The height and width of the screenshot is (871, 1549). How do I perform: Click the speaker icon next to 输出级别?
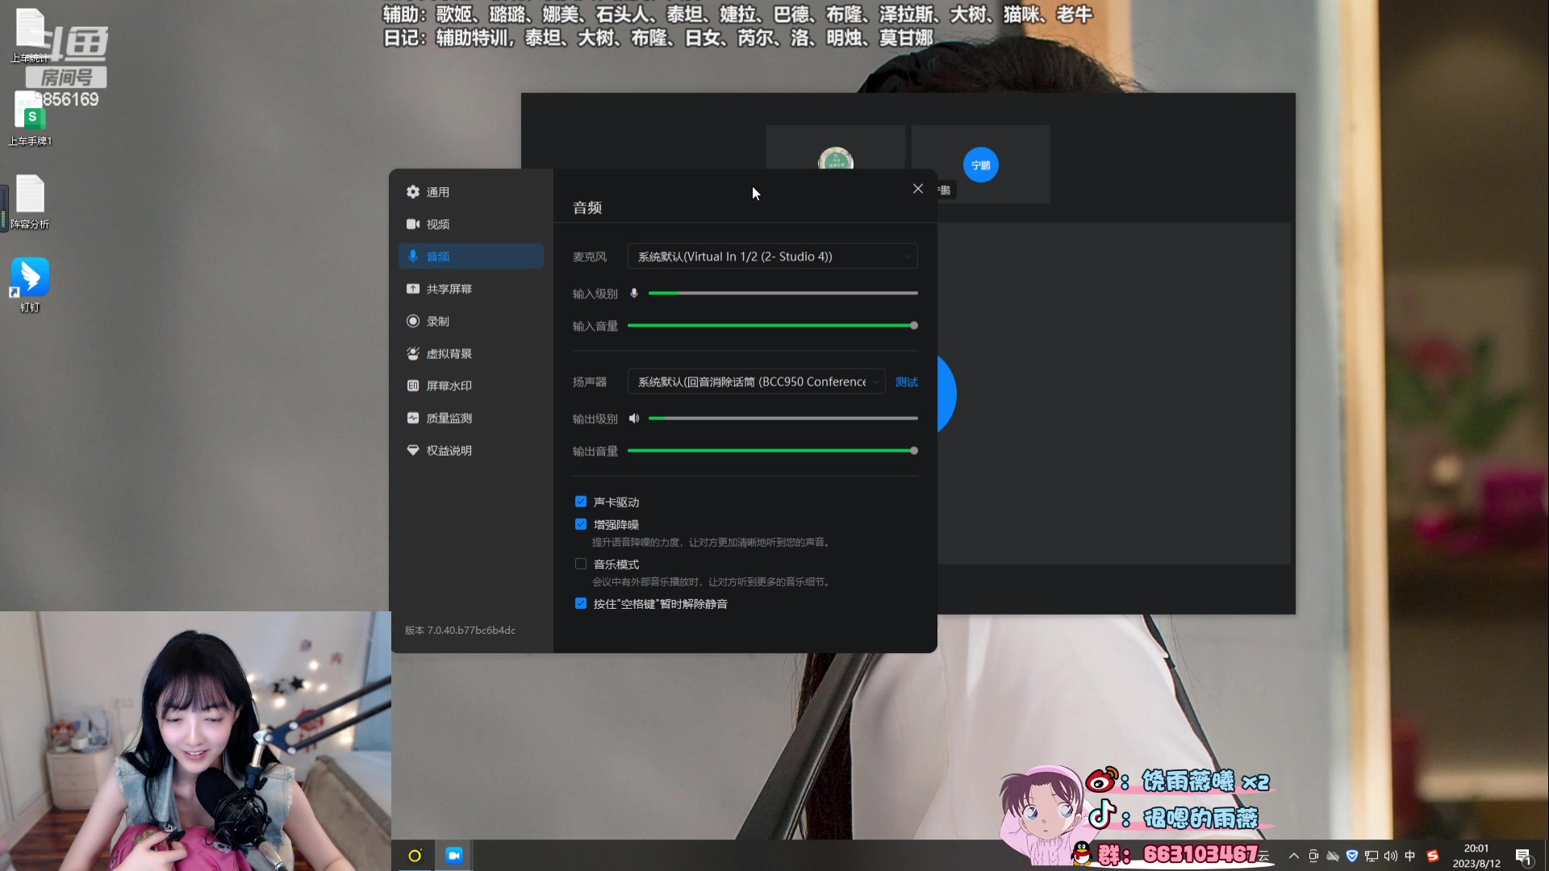point(634,419)
